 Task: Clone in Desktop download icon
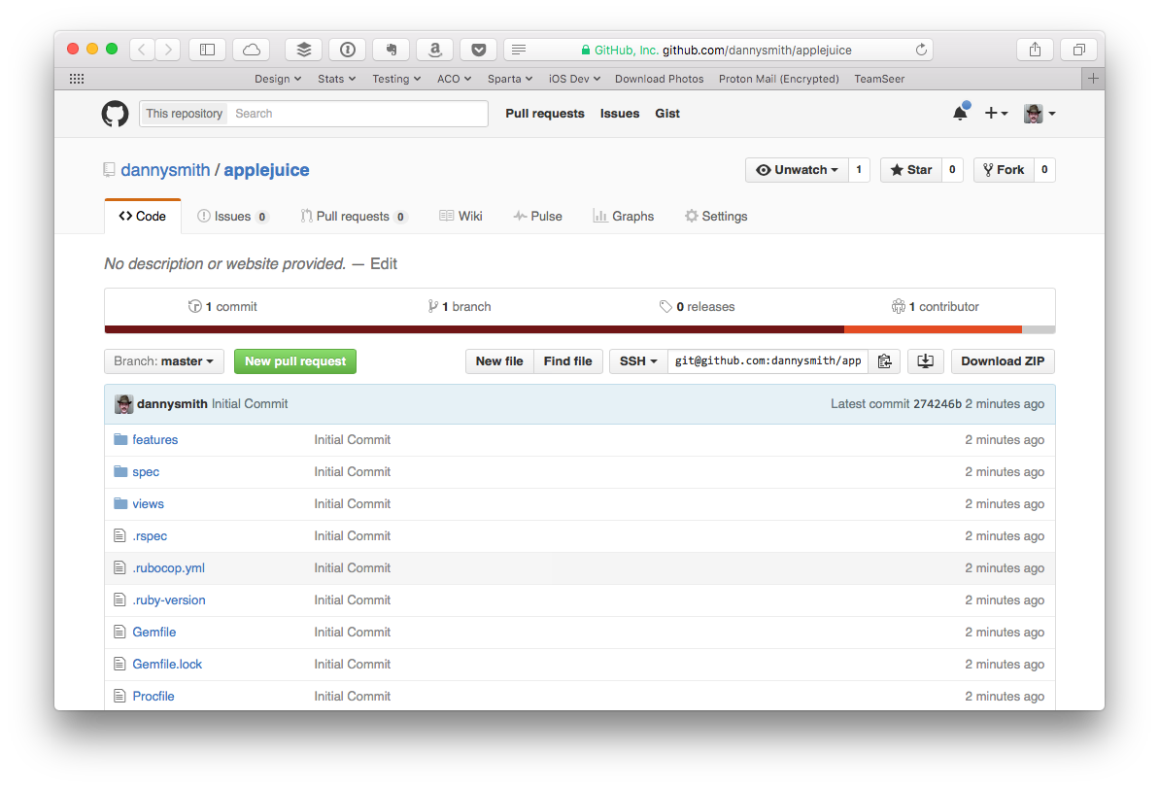pyautogui.click(x=926, y=361)
